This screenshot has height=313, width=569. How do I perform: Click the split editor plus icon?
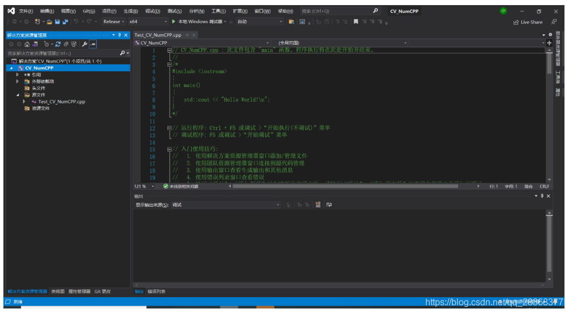point(549,43)
